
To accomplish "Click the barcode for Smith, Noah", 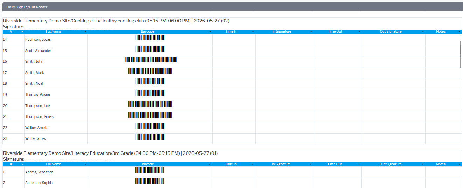I will click(150, 82).
